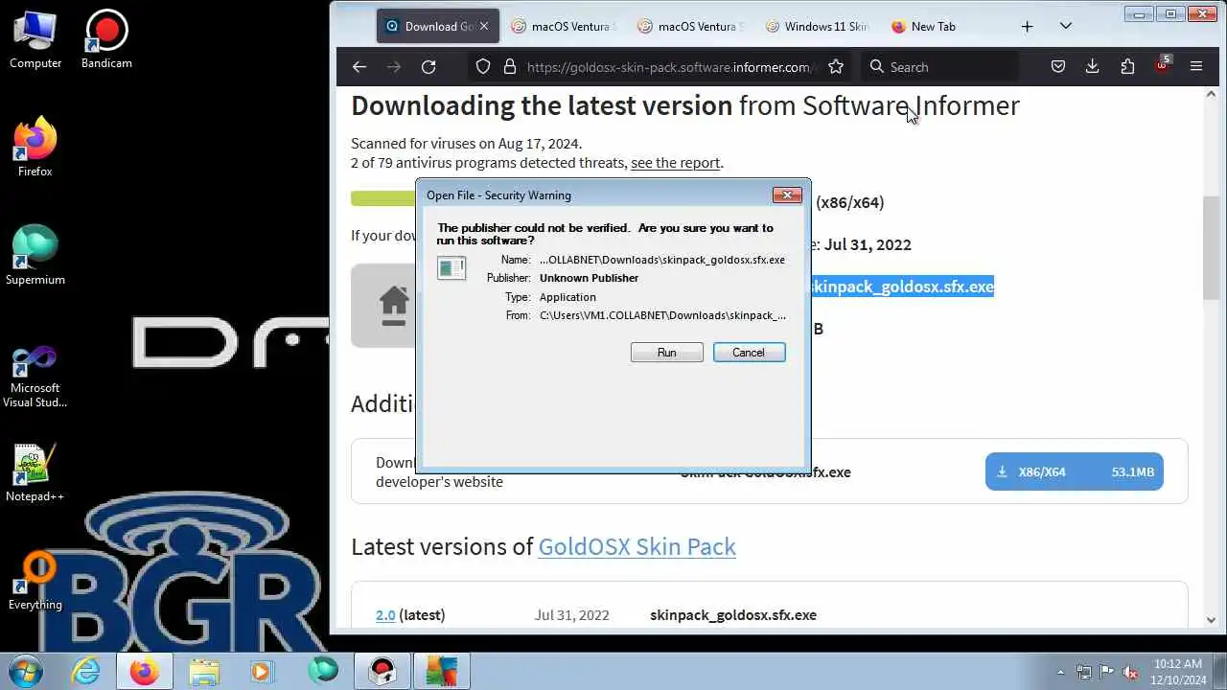Switch to the first macOS Ventura tab
1227x690 pixels.
562,27
